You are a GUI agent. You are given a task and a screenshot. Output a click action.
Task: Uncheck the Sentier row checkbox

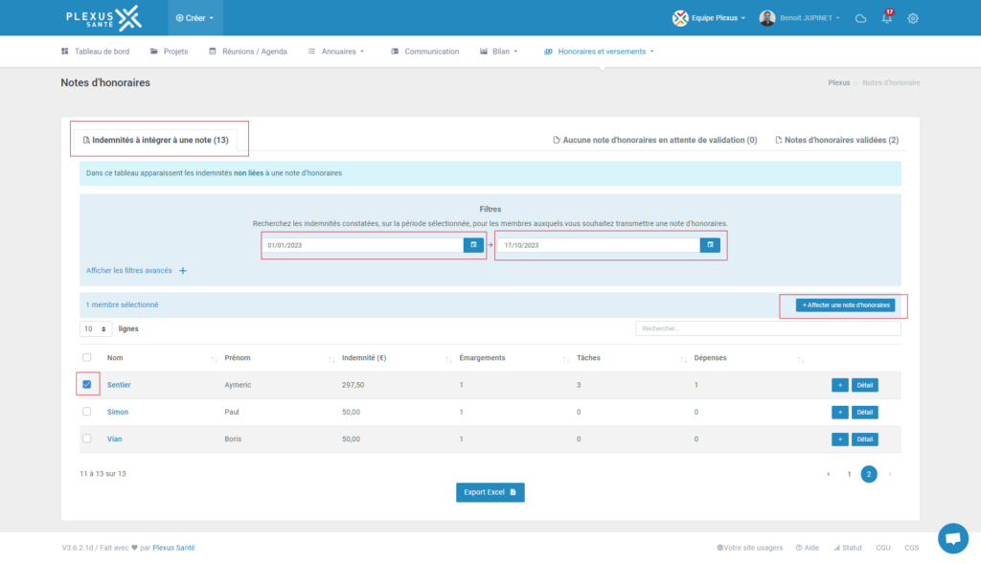point(87,385)
